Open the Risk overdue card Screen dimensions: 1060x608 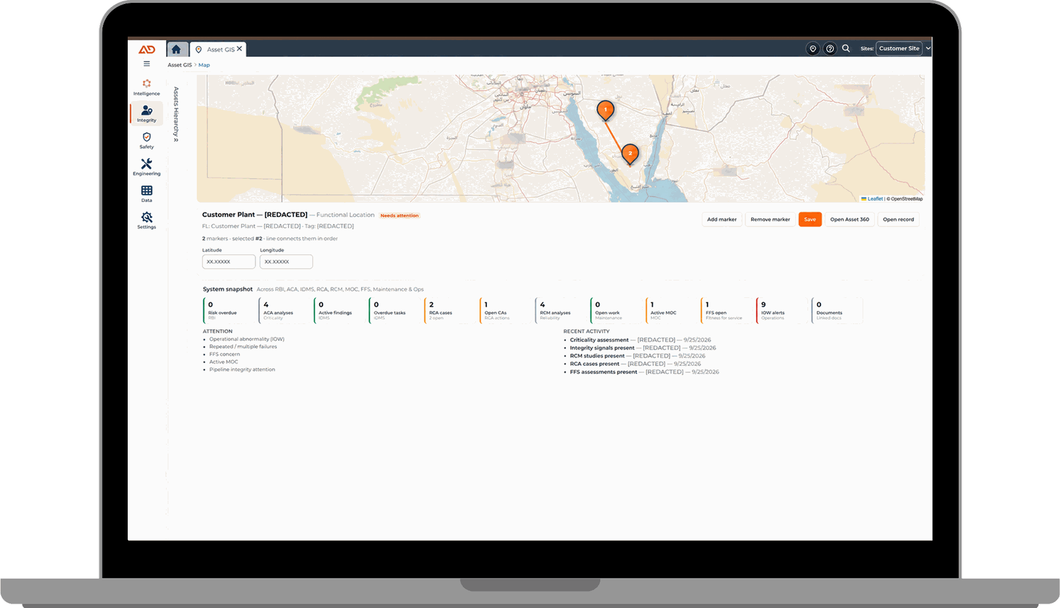[x=229, y=311]
